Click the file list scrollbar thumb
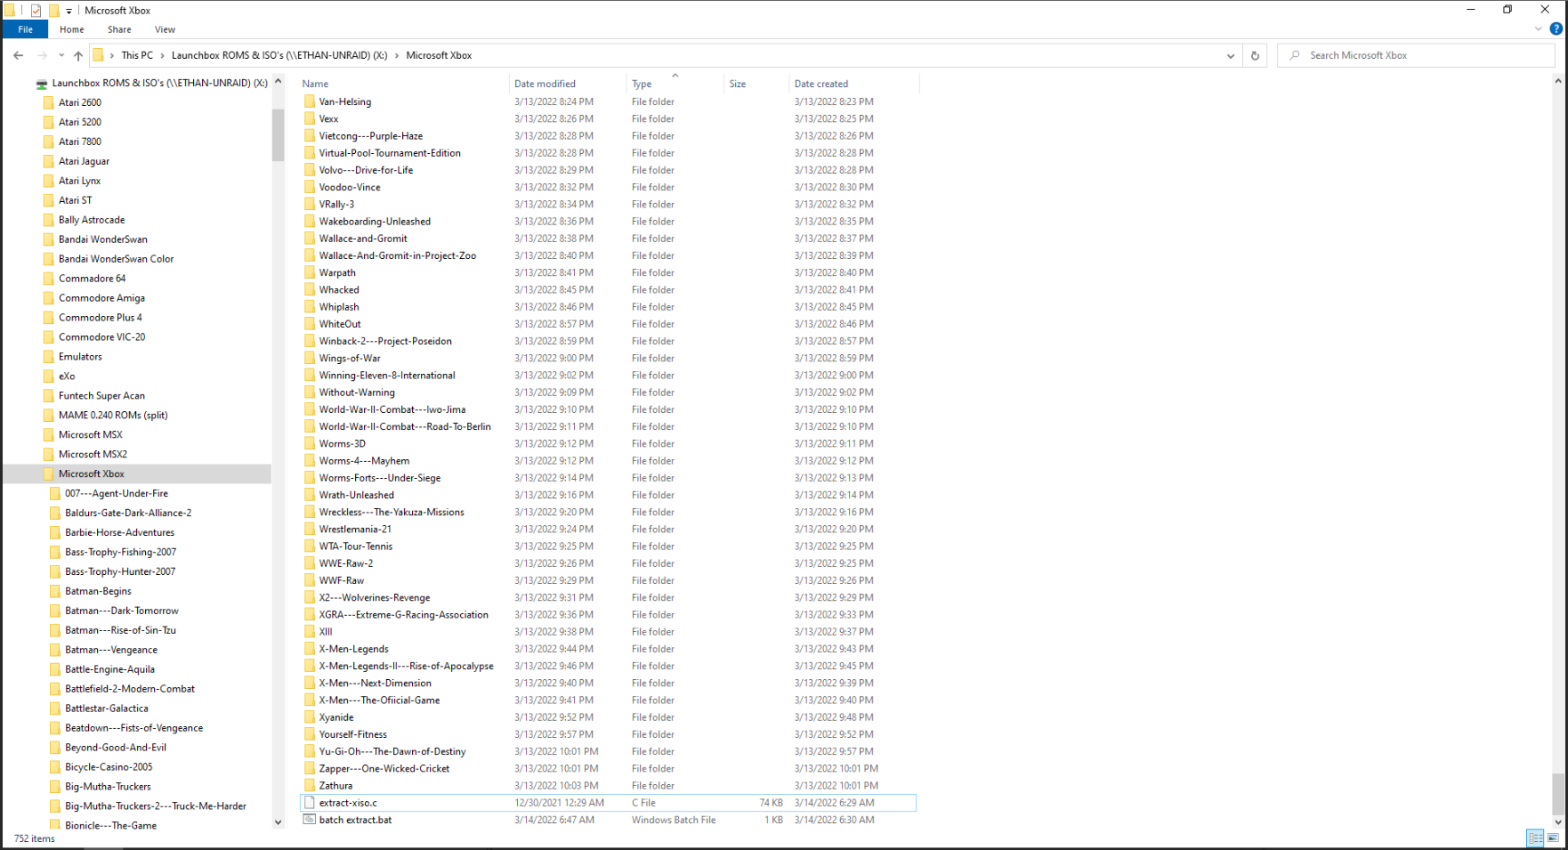1568x850 pixels. coord(1558,794)
